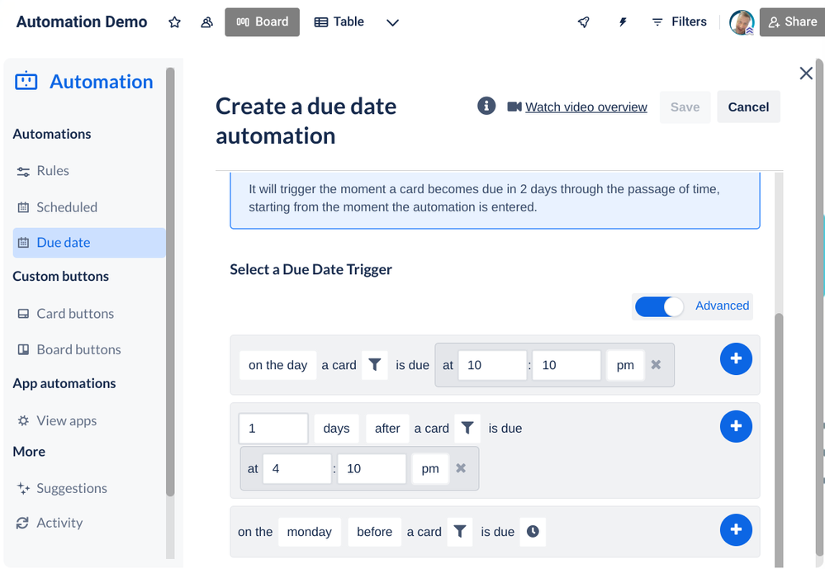The width and height of the screenshot is (825, 569).
Task: Cancel the automation creation
Action: coord(748,107)
